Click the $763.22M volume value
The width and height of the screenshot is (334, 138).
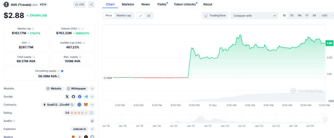64,33
